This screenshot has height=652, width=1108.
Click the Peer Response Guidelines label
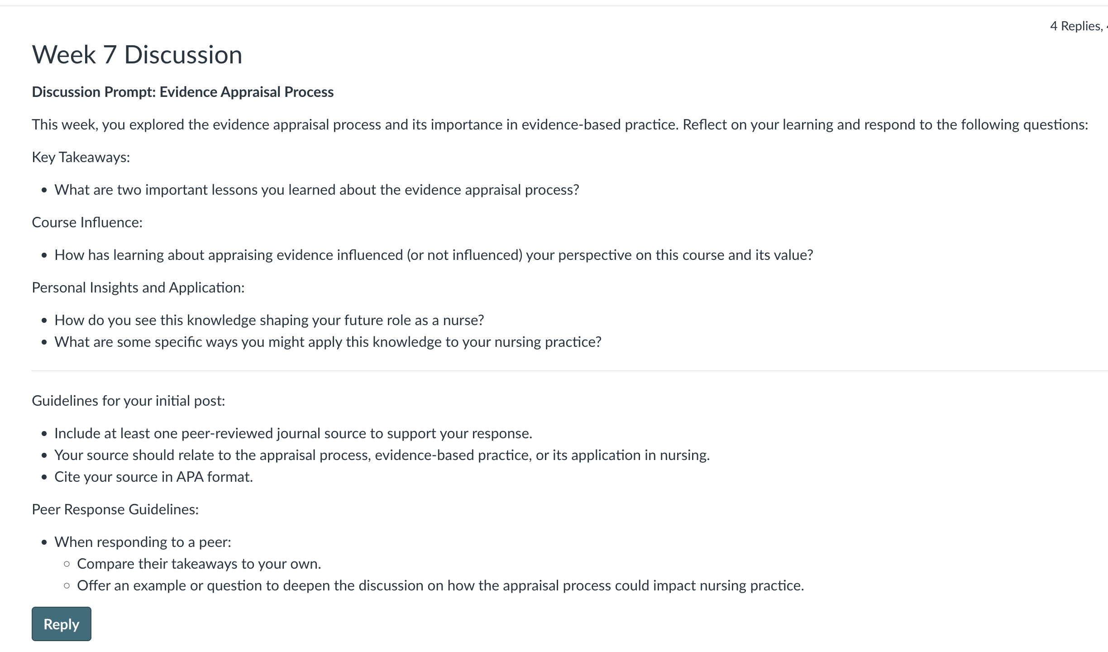(115, 509)
